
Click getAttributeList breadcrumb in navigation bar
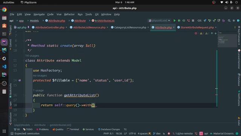pos(103,21)
